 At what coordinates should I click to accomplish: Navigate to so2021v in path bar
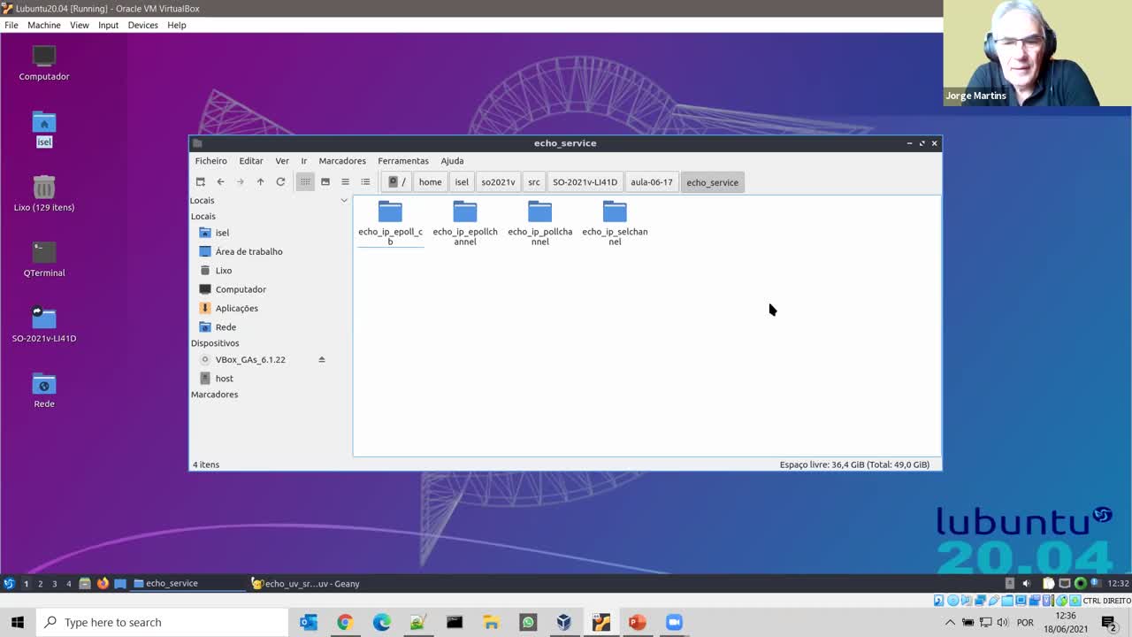pyautogui.click(x=498, y=182)
